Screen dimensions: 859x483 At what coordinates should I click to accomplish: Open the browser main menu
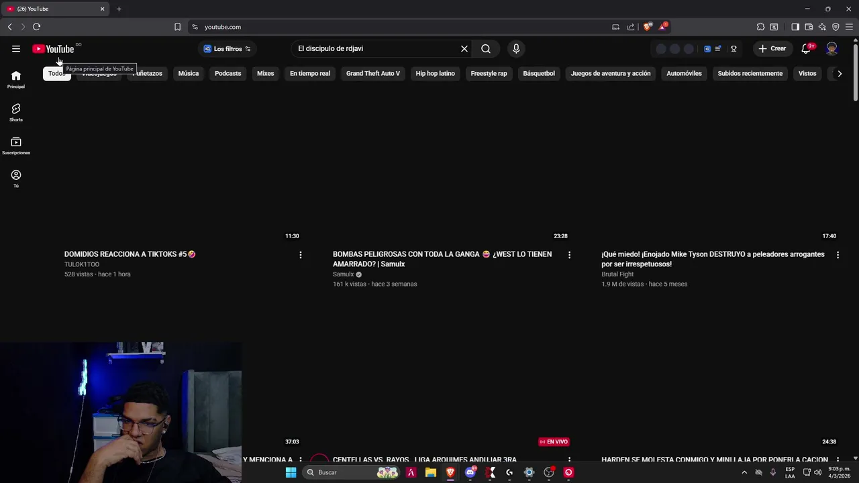[849, 27]
